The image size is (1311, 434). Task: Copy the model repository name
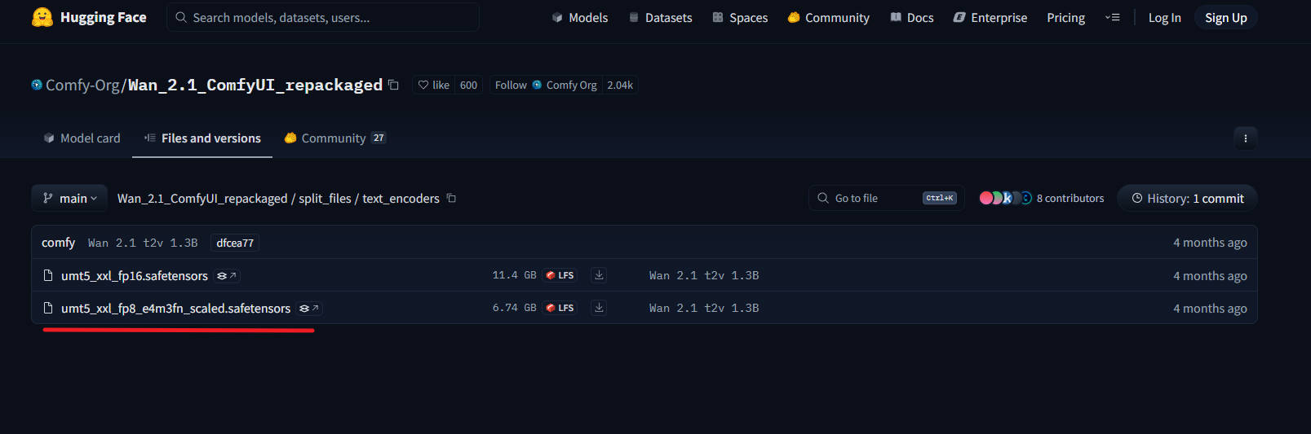click(x=393, y=85)
